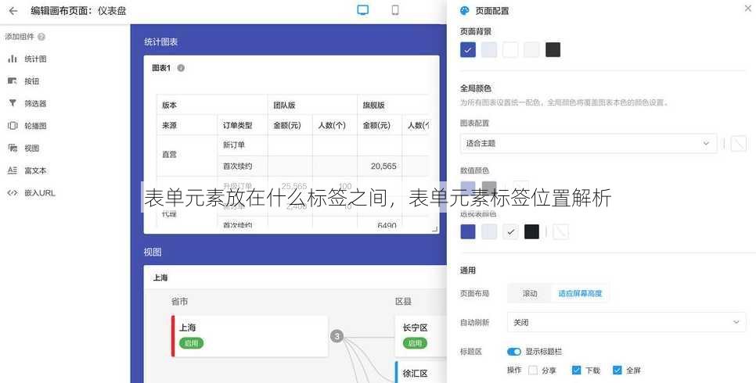
Task: Uncheck the 下载 operation checkbox
Action: (576, 370)
